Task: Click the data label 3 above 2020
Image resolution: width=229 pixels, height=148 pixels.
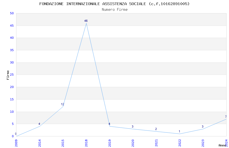Action: 133,126
